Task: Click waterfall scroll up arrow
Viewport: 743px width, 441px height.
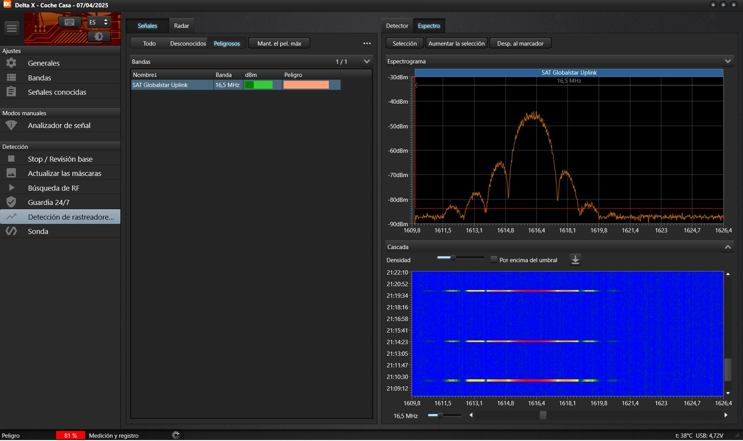Action: click(728, 274)
